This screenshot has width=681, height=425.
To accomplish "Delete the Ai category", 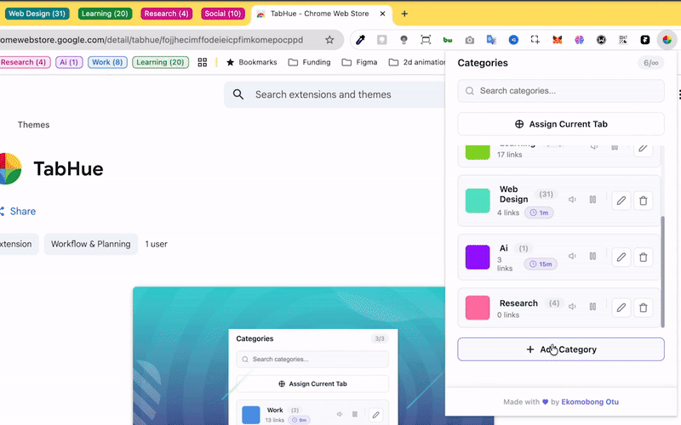I will pos(644,258).
